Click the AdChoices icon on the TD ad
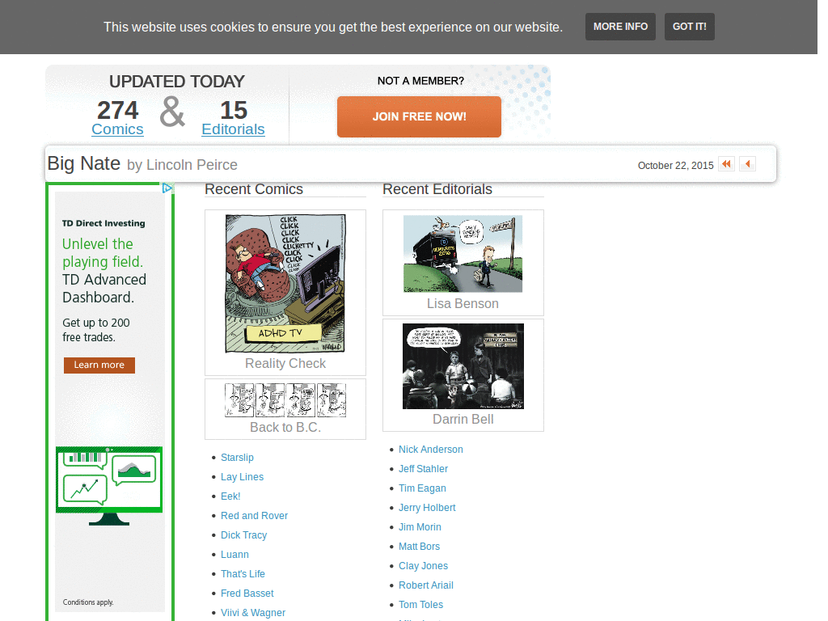The height and width of the screenshot is (621, 828). pos(167,188)
